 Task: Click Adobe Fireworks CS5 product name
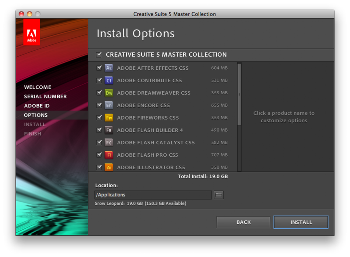click(148, 118)
